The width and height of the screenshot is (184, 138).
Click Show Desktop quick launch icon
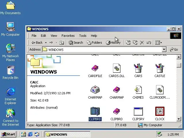(23, 134)
